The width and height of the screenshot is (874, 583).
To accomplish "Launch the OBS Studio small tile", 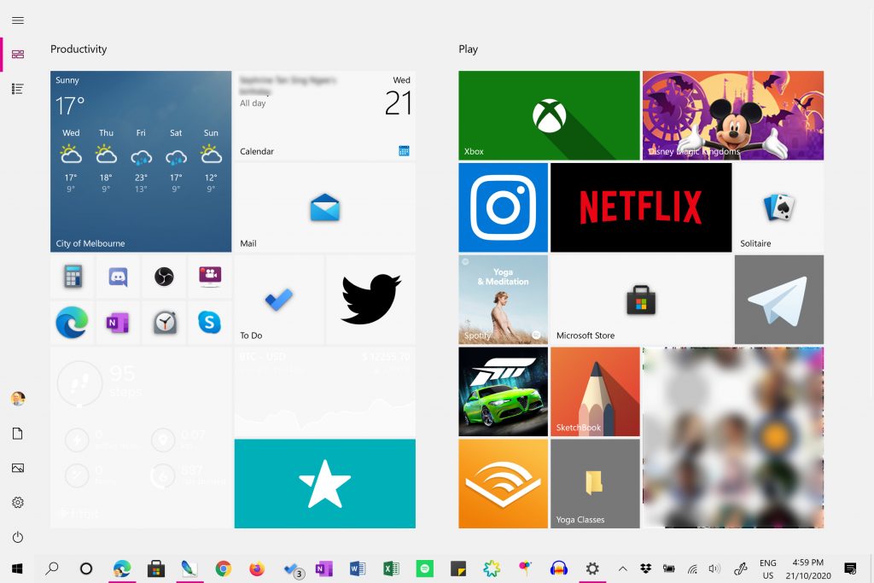I will tap(164, 277).
